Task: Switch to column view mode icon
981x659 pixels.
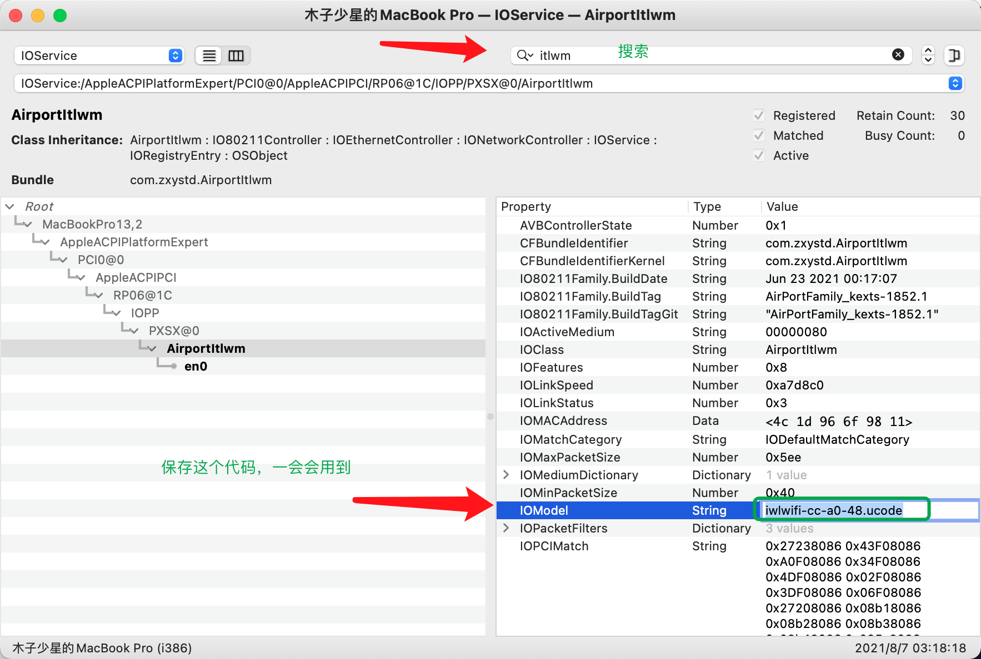Action: 236,55
